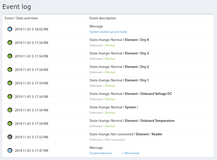Click the 'Element / Dry-4' state change title

click(137, 40)
